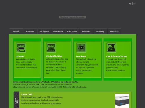Open the UV ofset menu tab
Image resolution: width=145 pixels, height=108 pixels.
30,31
